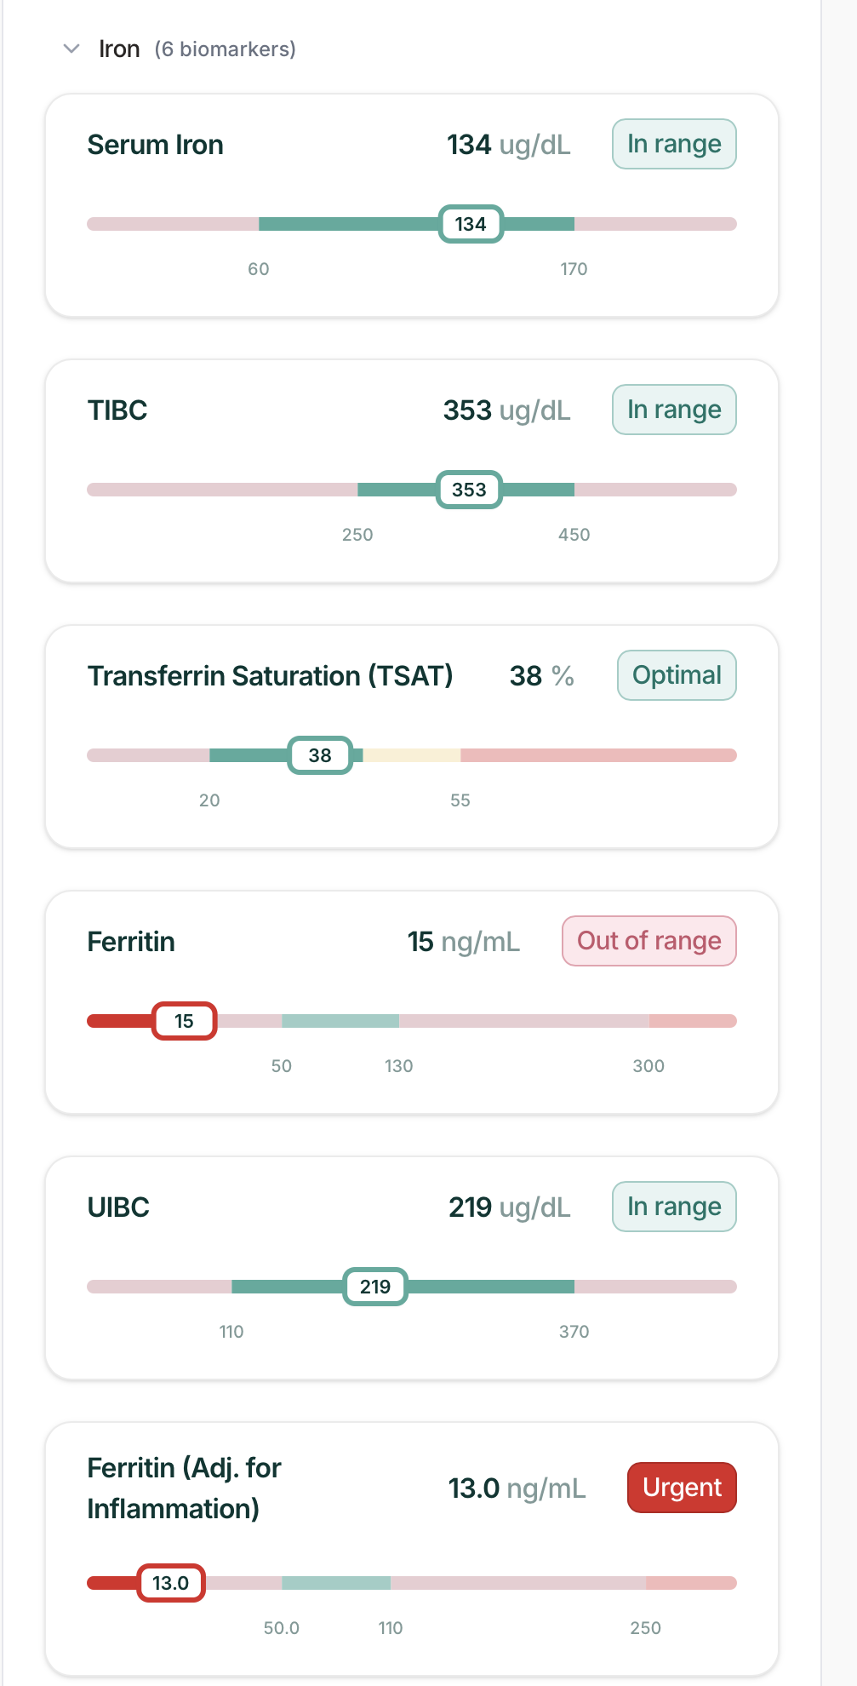Click the Serum Iron 134 slider marker

[471, 224]
